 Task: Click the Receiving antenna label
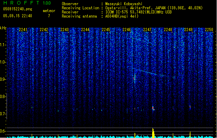coord(79,16)
